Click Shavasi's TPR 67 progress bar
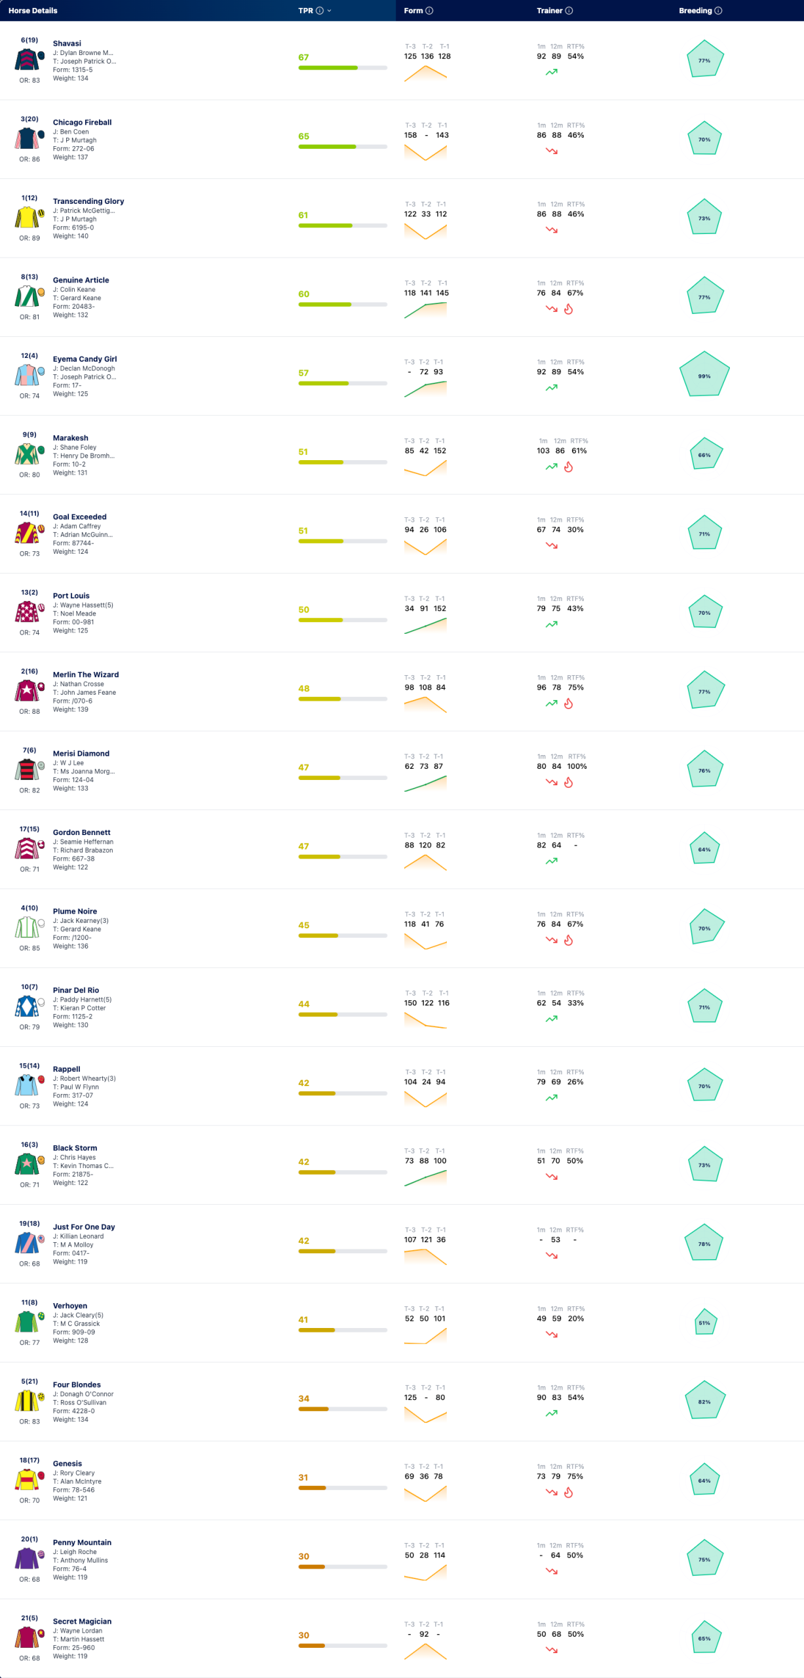 [x=343, y=68]
